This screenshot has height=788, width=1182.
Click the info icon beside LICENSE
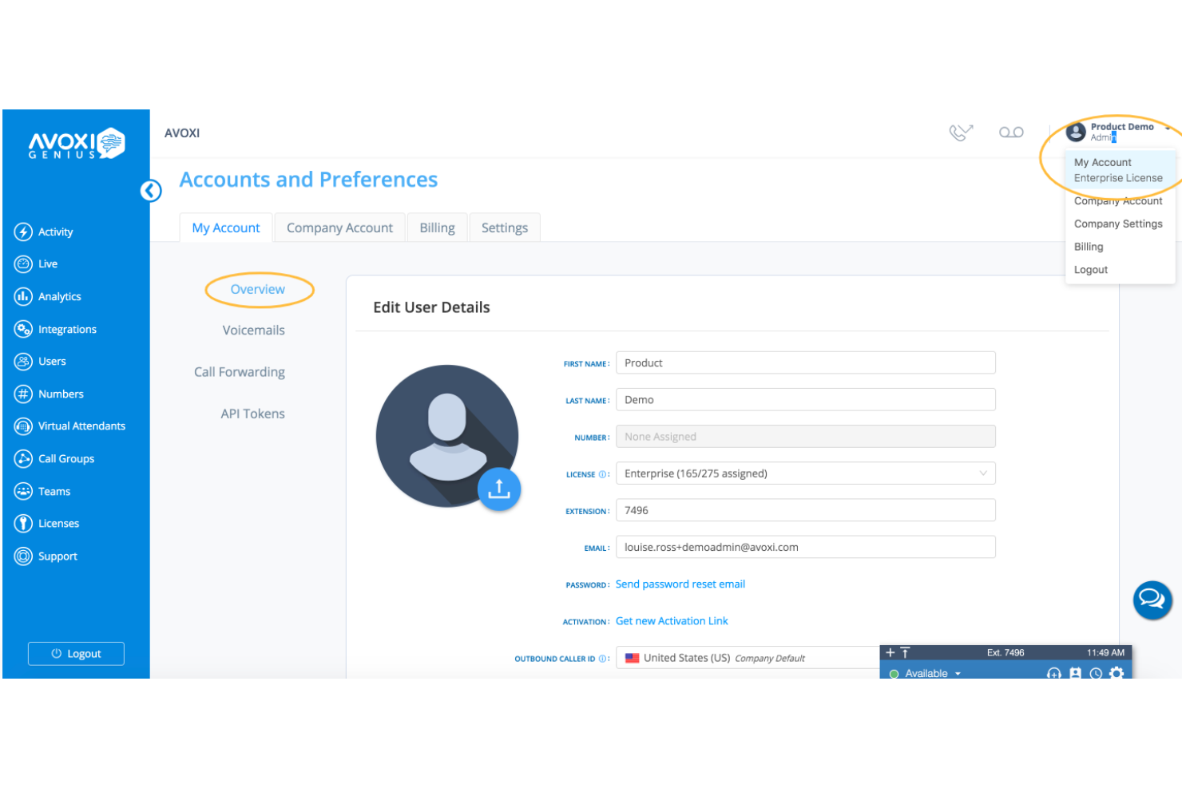click(x=603, y=474)
